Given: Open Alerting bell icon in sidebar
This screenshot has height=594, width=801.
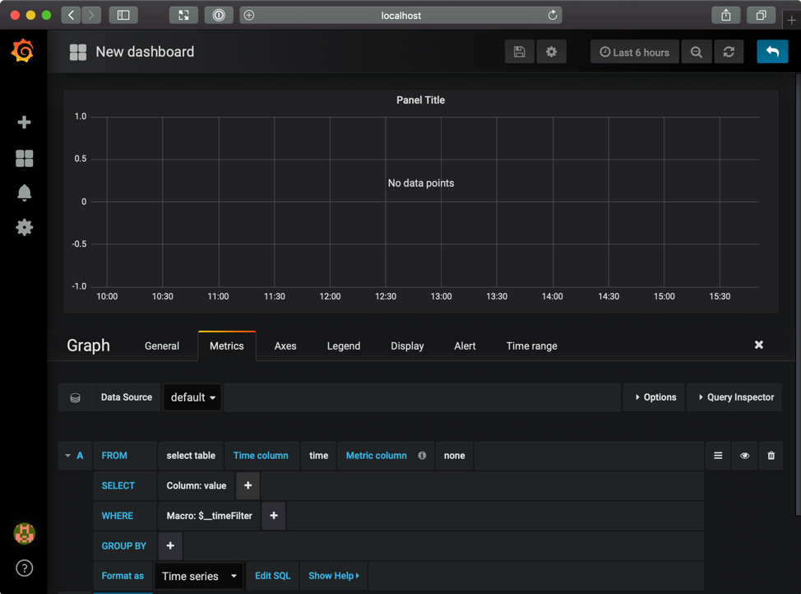Looking at the screenshot, I should pos(24,193).
